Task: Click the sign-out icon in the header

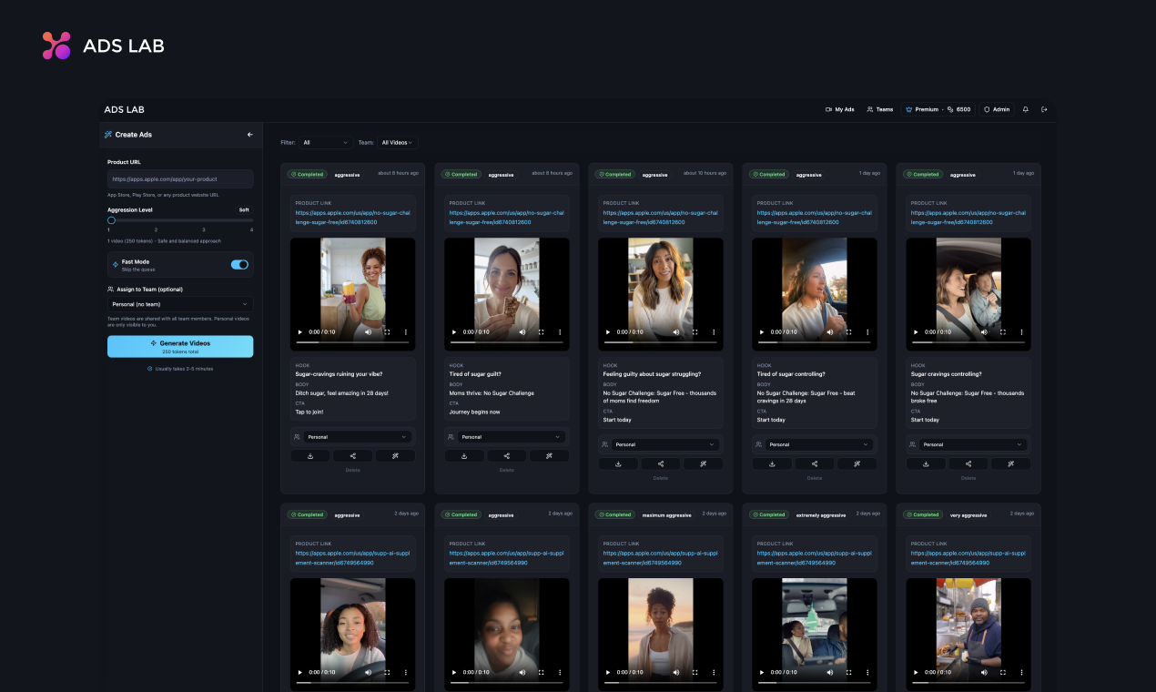Action: point(1044,108)
